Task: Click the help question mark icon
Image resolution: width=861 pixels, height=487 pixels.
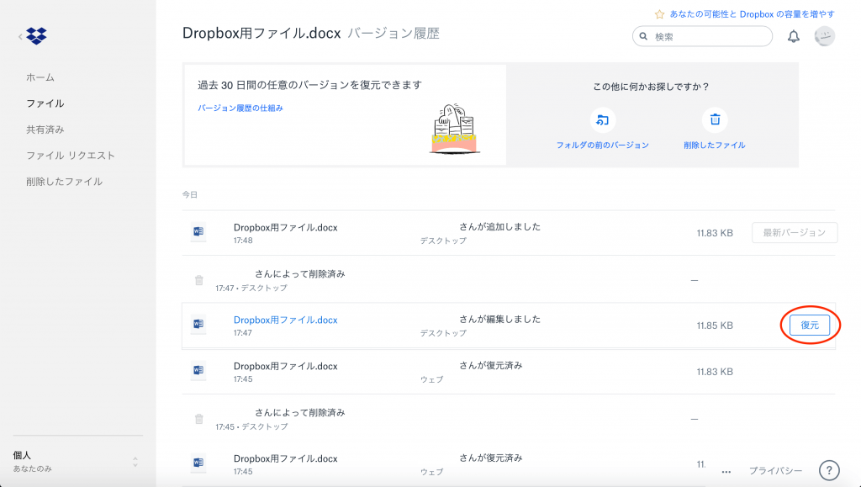Action: [x=829, y=470]
